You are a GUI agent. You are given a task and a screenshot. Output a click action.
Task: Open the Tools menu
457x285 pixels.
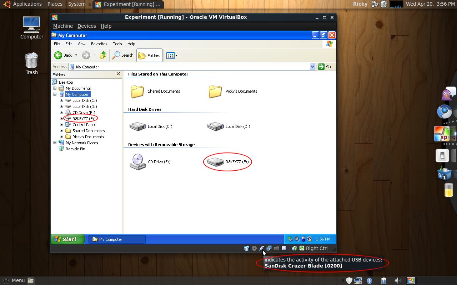pyautogui.click(x=117, y=44)
